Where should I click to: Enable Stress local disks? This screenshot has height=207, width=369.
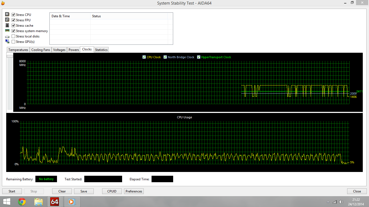pyautogui.click(x=14, y=36)
